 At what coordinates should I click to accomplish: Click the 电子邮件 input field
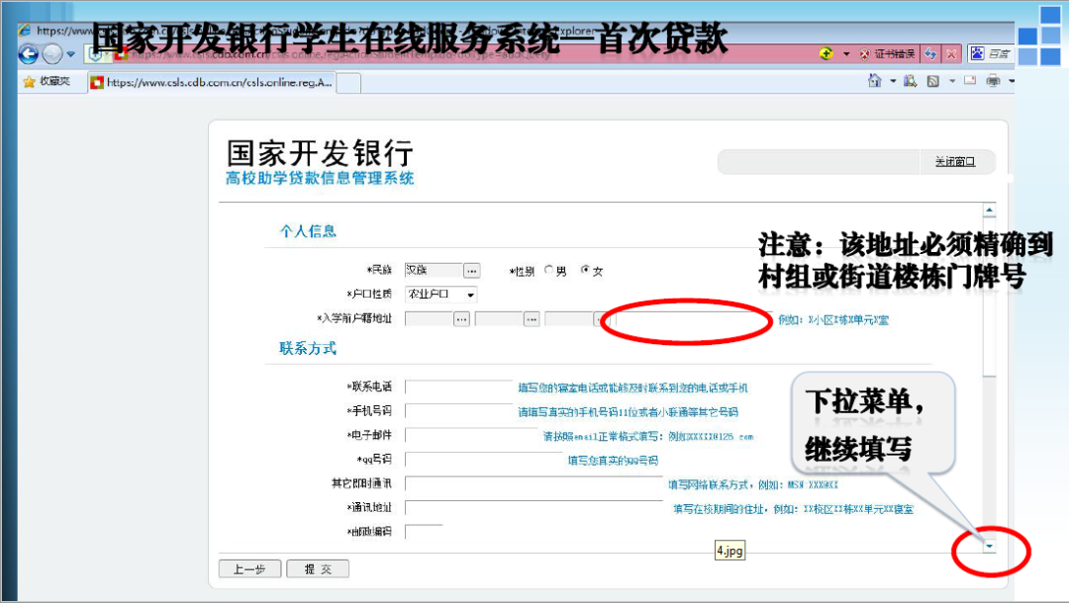click(x=471, y=435)
